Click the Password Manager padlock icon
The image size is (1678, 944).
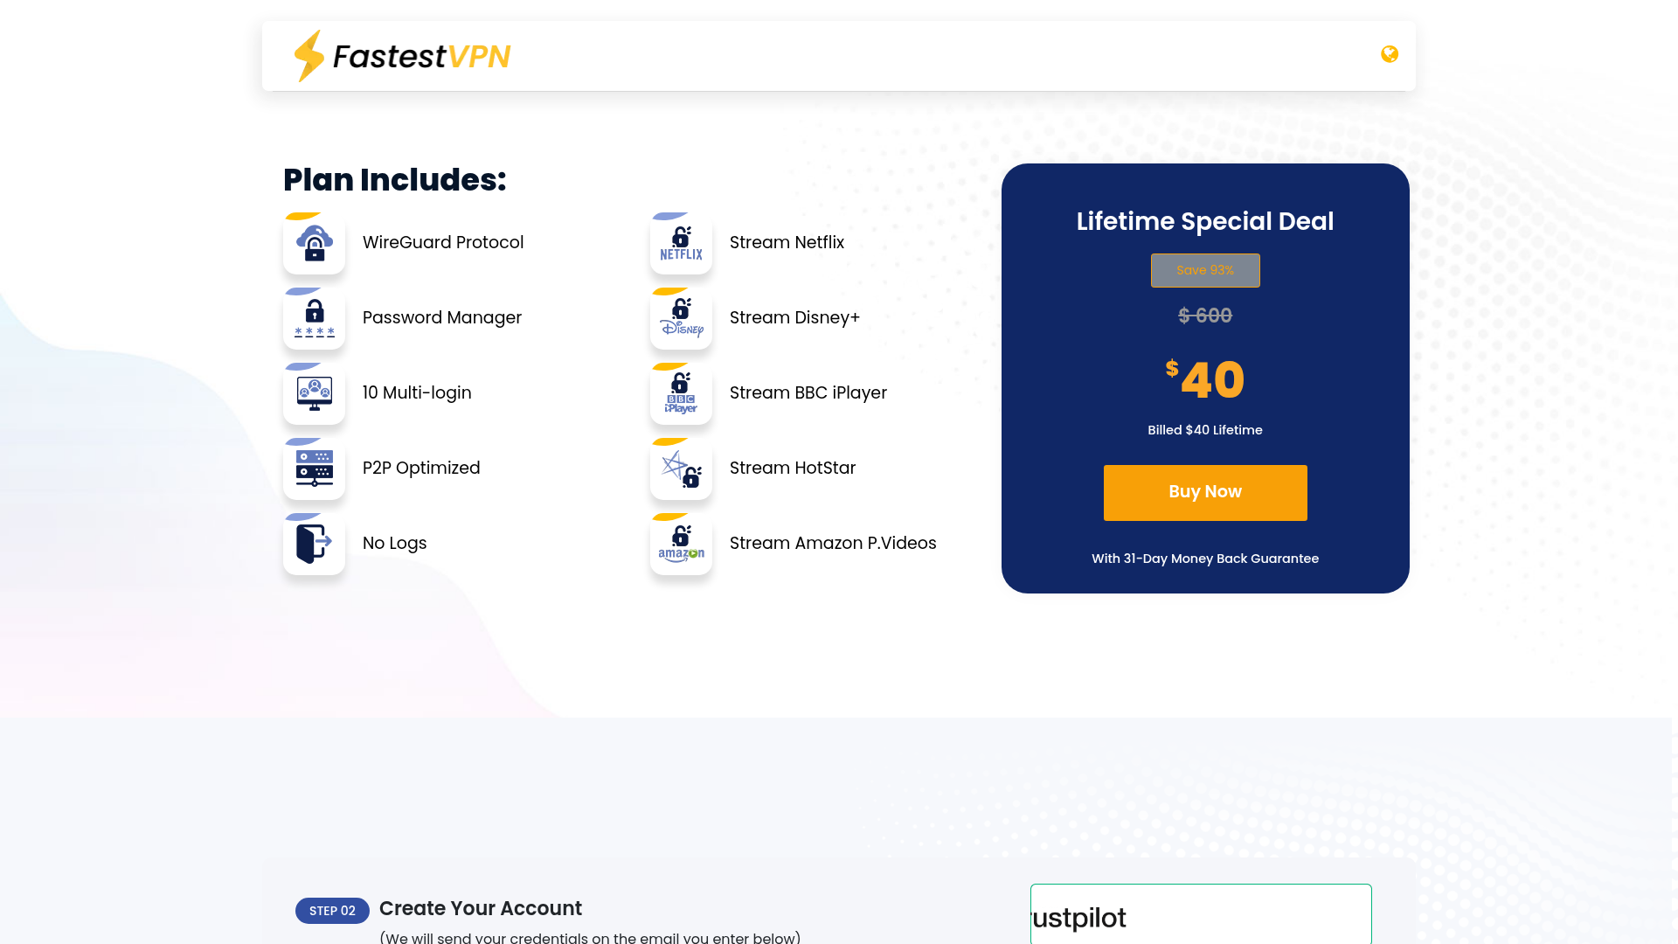point(315,318)
